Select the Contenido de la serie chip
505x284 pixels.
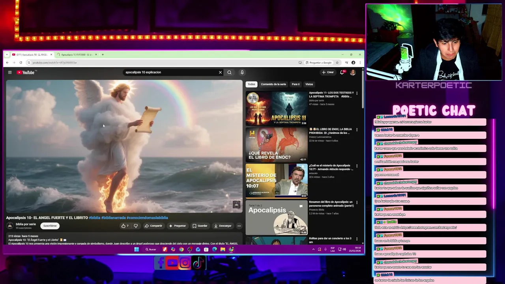(273, 84)
